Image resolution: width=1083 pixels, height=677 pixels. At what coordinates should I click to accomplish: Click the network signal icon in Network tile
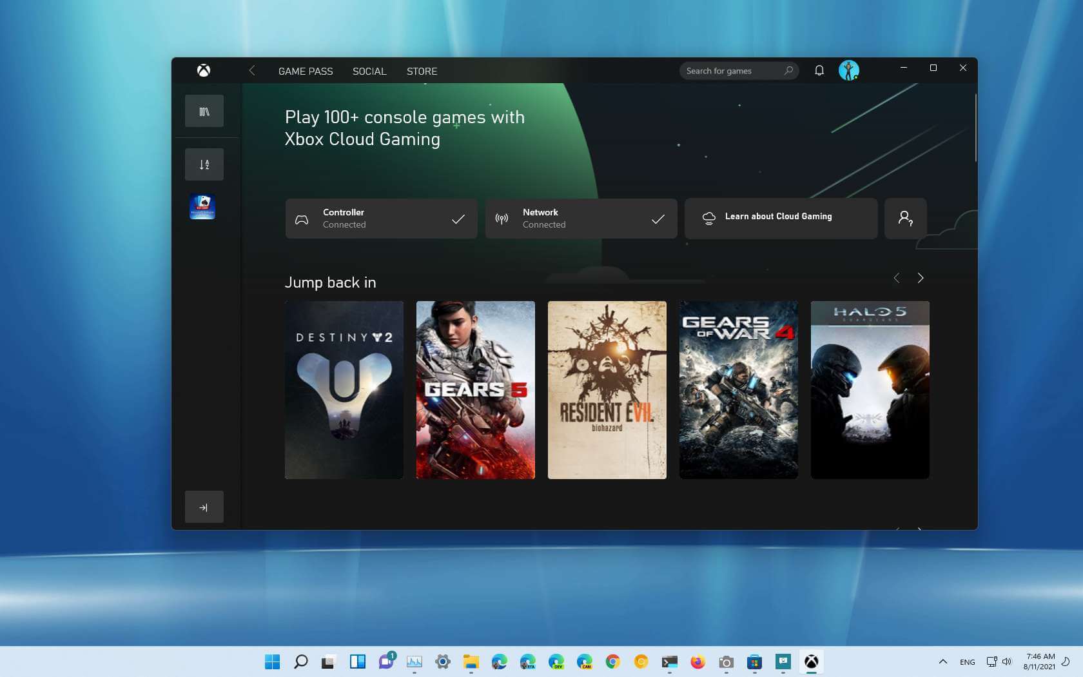(502, 219)
